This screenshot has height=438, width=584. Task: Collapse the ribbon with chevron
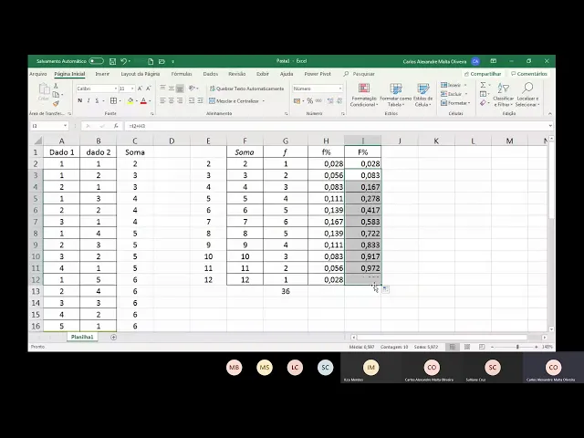tap(549, 113)
